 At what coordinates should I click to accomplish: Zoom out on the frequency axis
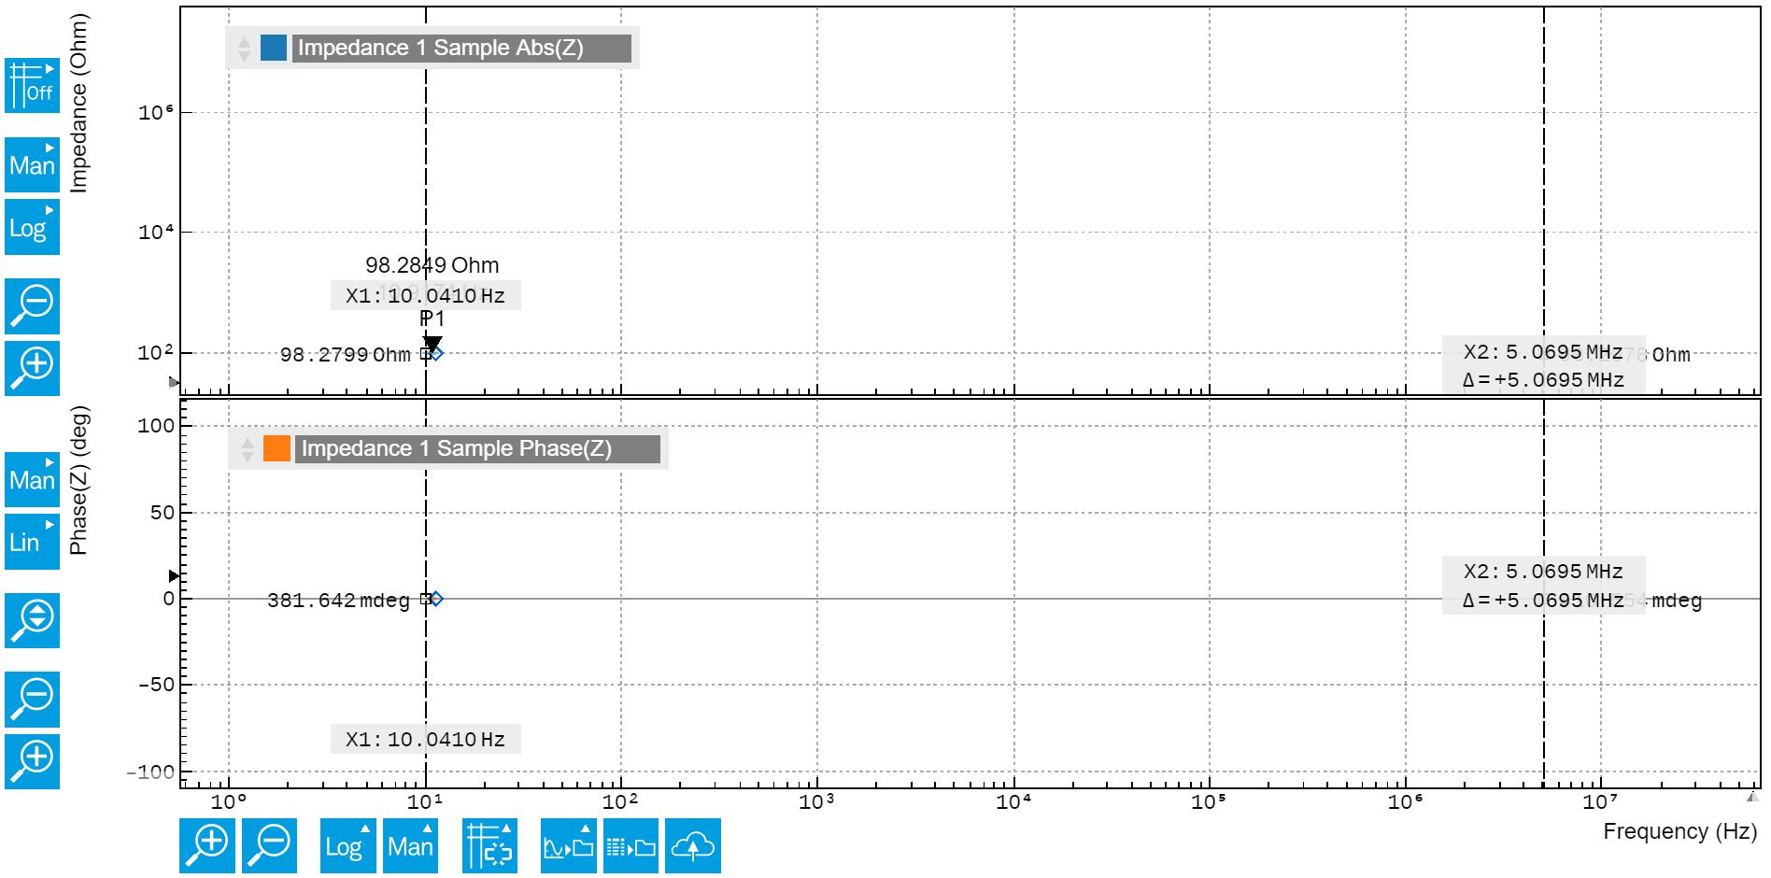click(269, 845)
